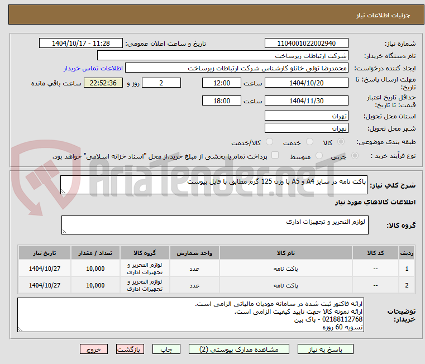Click the نام کالا column header
Viewport: 425px width, 364px height.
coord(286,253)
